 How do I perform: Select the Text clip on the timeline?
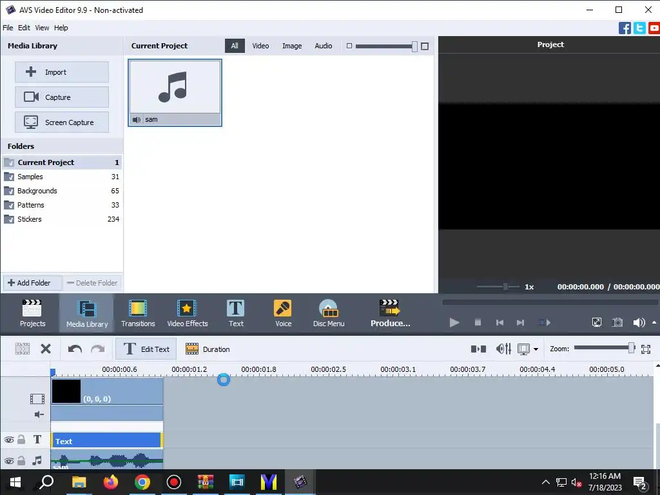(107, 441)
